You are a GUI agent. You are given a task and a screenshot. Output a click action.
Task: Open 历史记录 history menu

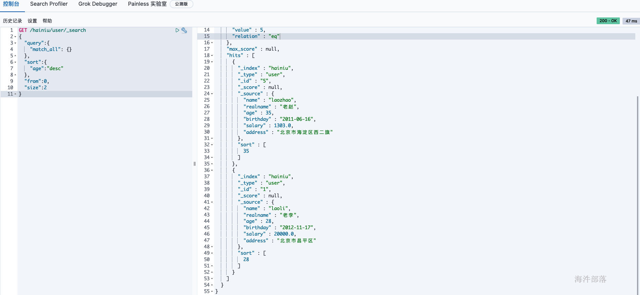click(x=12, y=21)
